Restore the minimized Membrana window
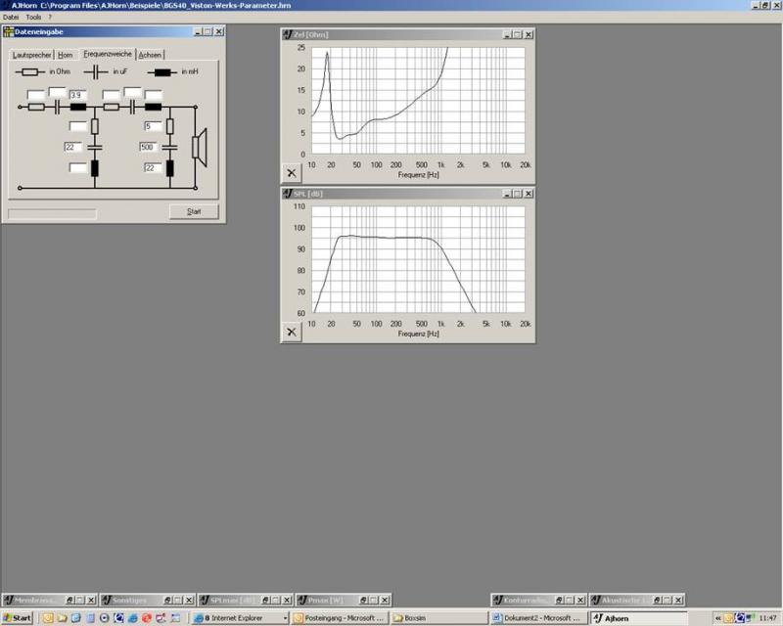 68,600
